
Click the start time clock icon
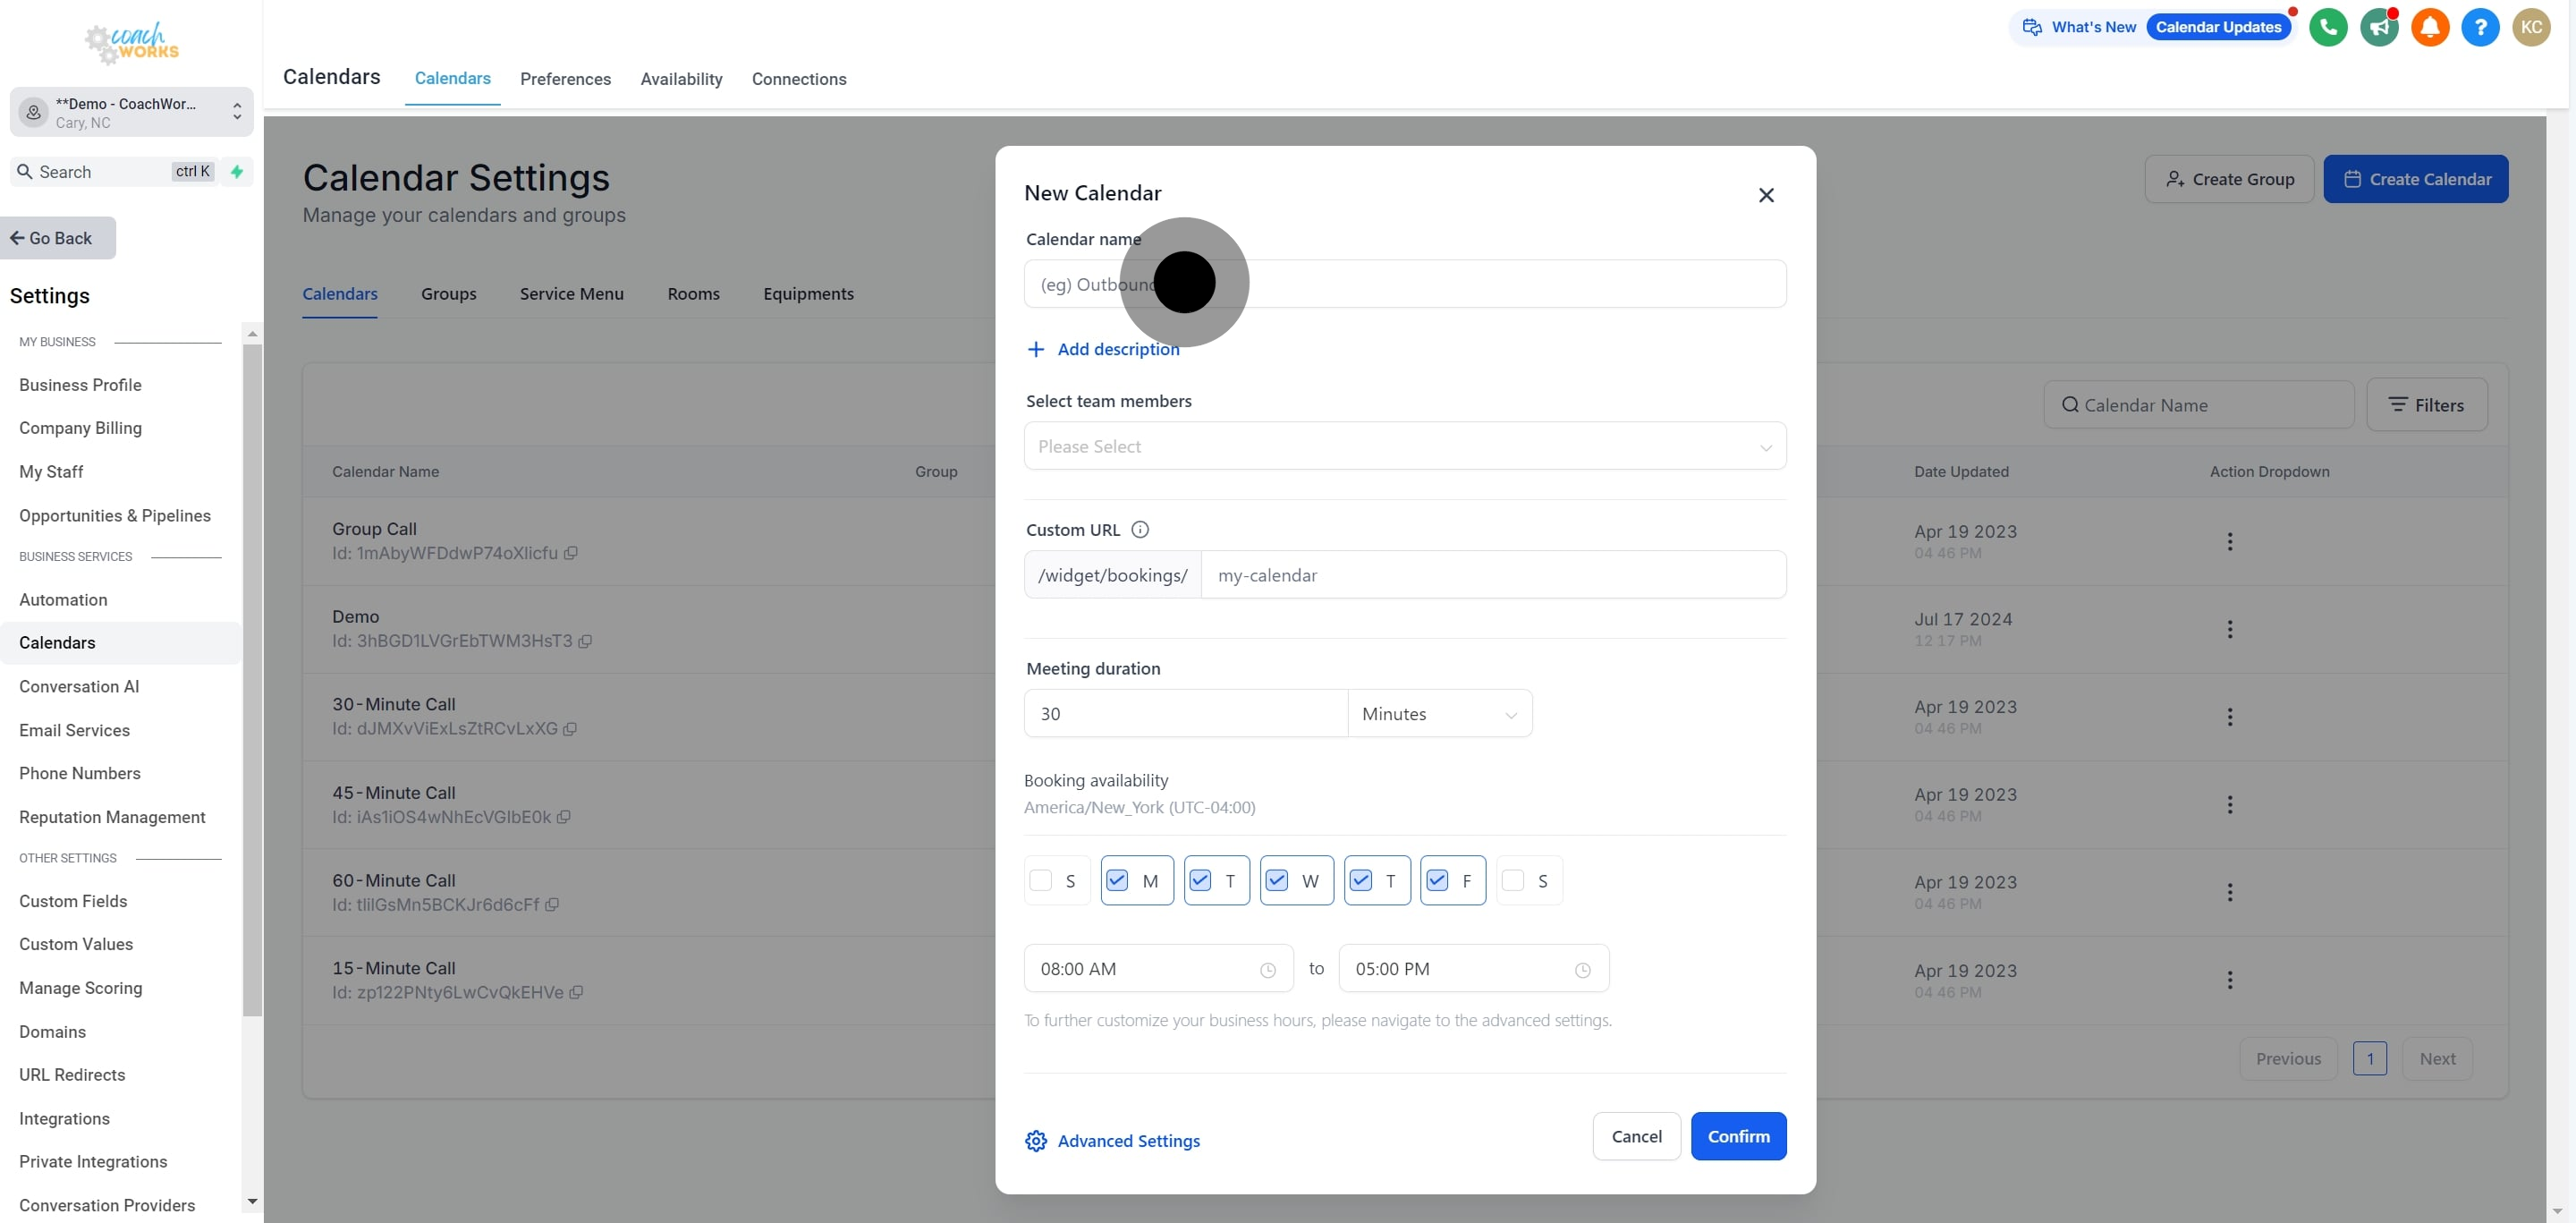1268,970
